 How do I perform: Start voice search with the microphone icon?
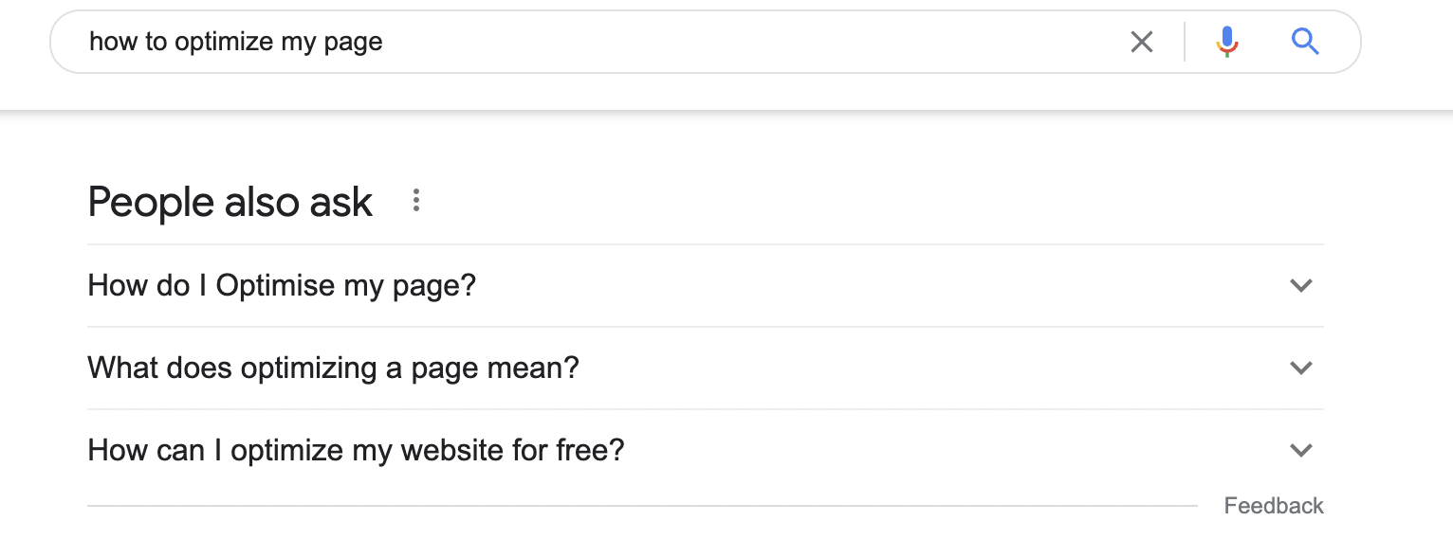click(x=1227, y=42)
